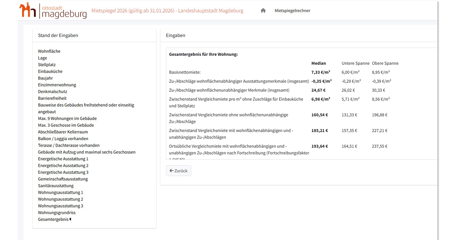Click the Mietspiegel 2026 title link

[167, 11]
